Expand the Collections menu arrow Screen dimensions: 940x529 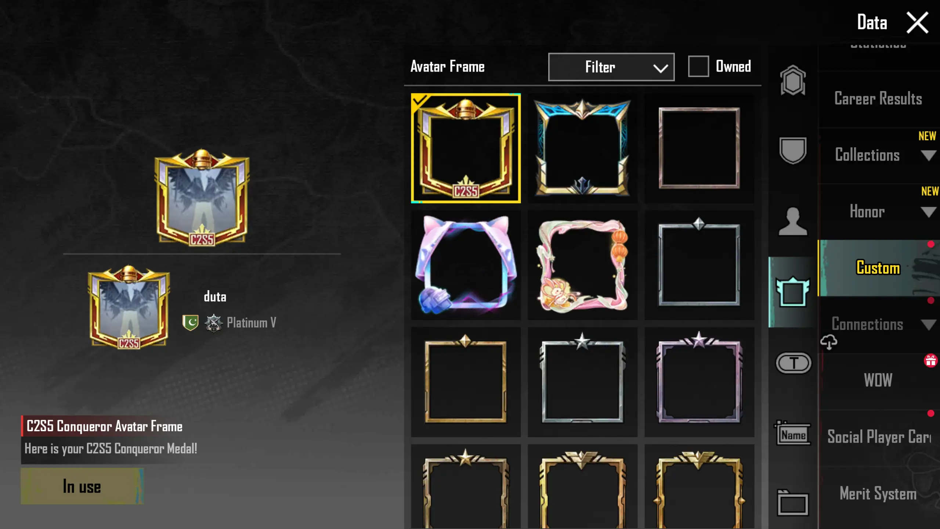929,156
